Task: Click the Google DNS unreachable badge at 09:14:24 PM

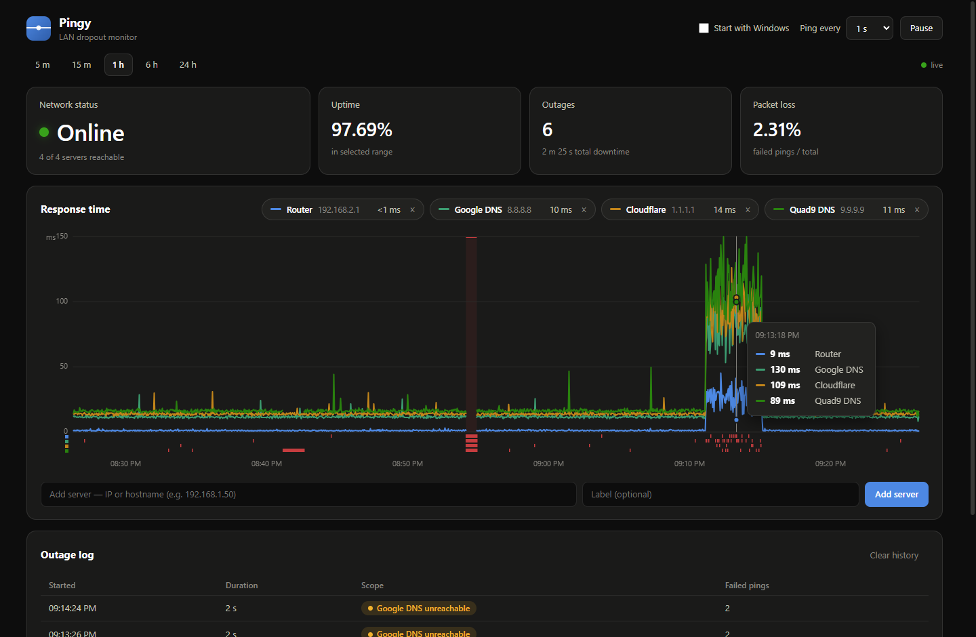Action: click(419, 609)
